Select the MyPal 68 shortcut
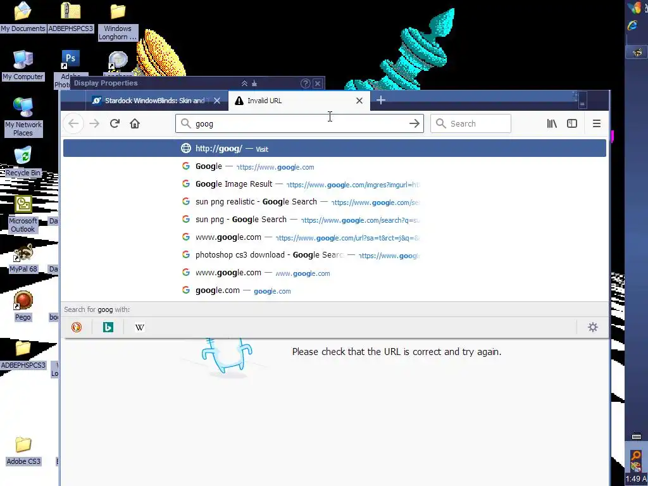 tap(23, 258)
